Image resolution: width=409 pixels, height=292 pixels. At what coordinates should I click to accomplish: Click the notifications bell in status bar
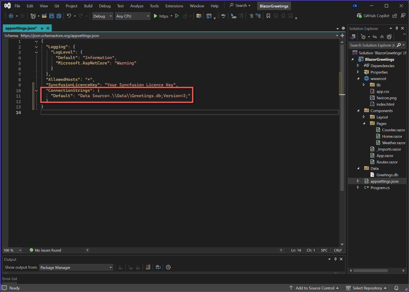pos(396,288)
